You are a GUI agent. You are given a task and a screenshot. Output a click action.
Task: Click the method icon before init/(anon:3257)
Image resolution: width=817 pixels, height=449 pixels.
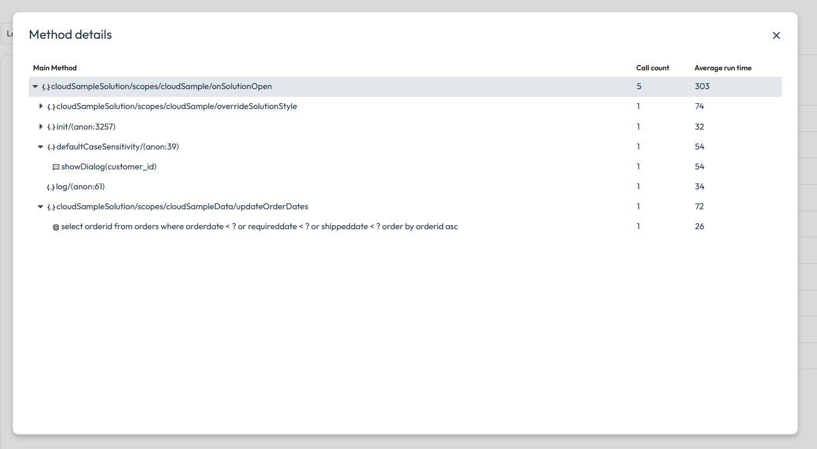pos(51,127)
